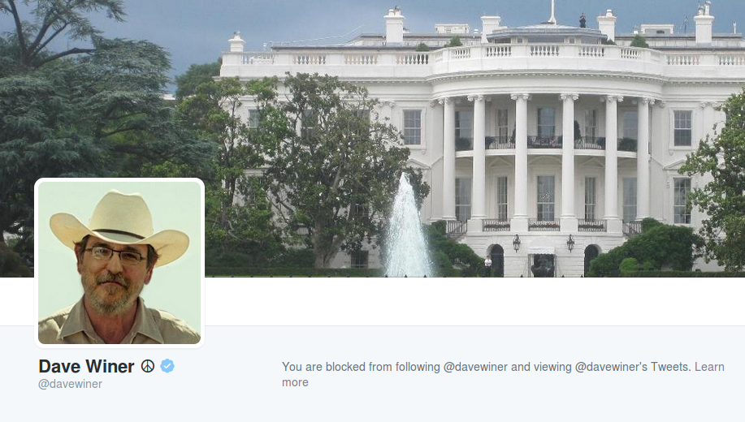Click the empty white bar under the header
This screenshot has width=745, height=422.
(x=474, y=301)
